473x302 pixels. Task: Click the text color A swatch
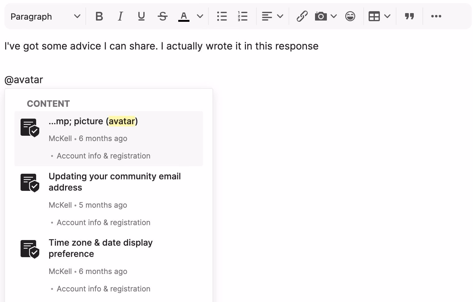pyautogui.click(x=184, y=16)
